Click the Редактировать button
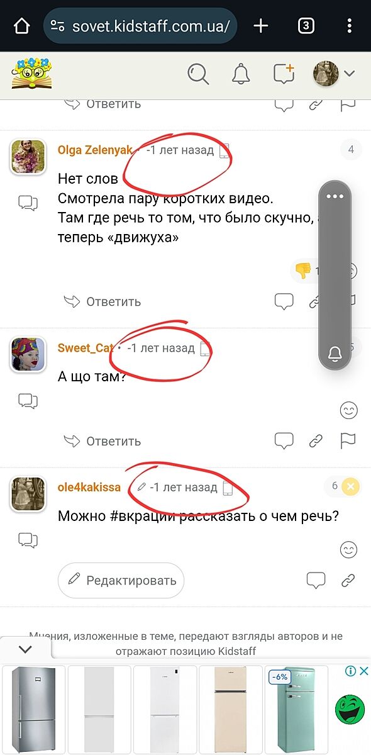 coord(121,579)
